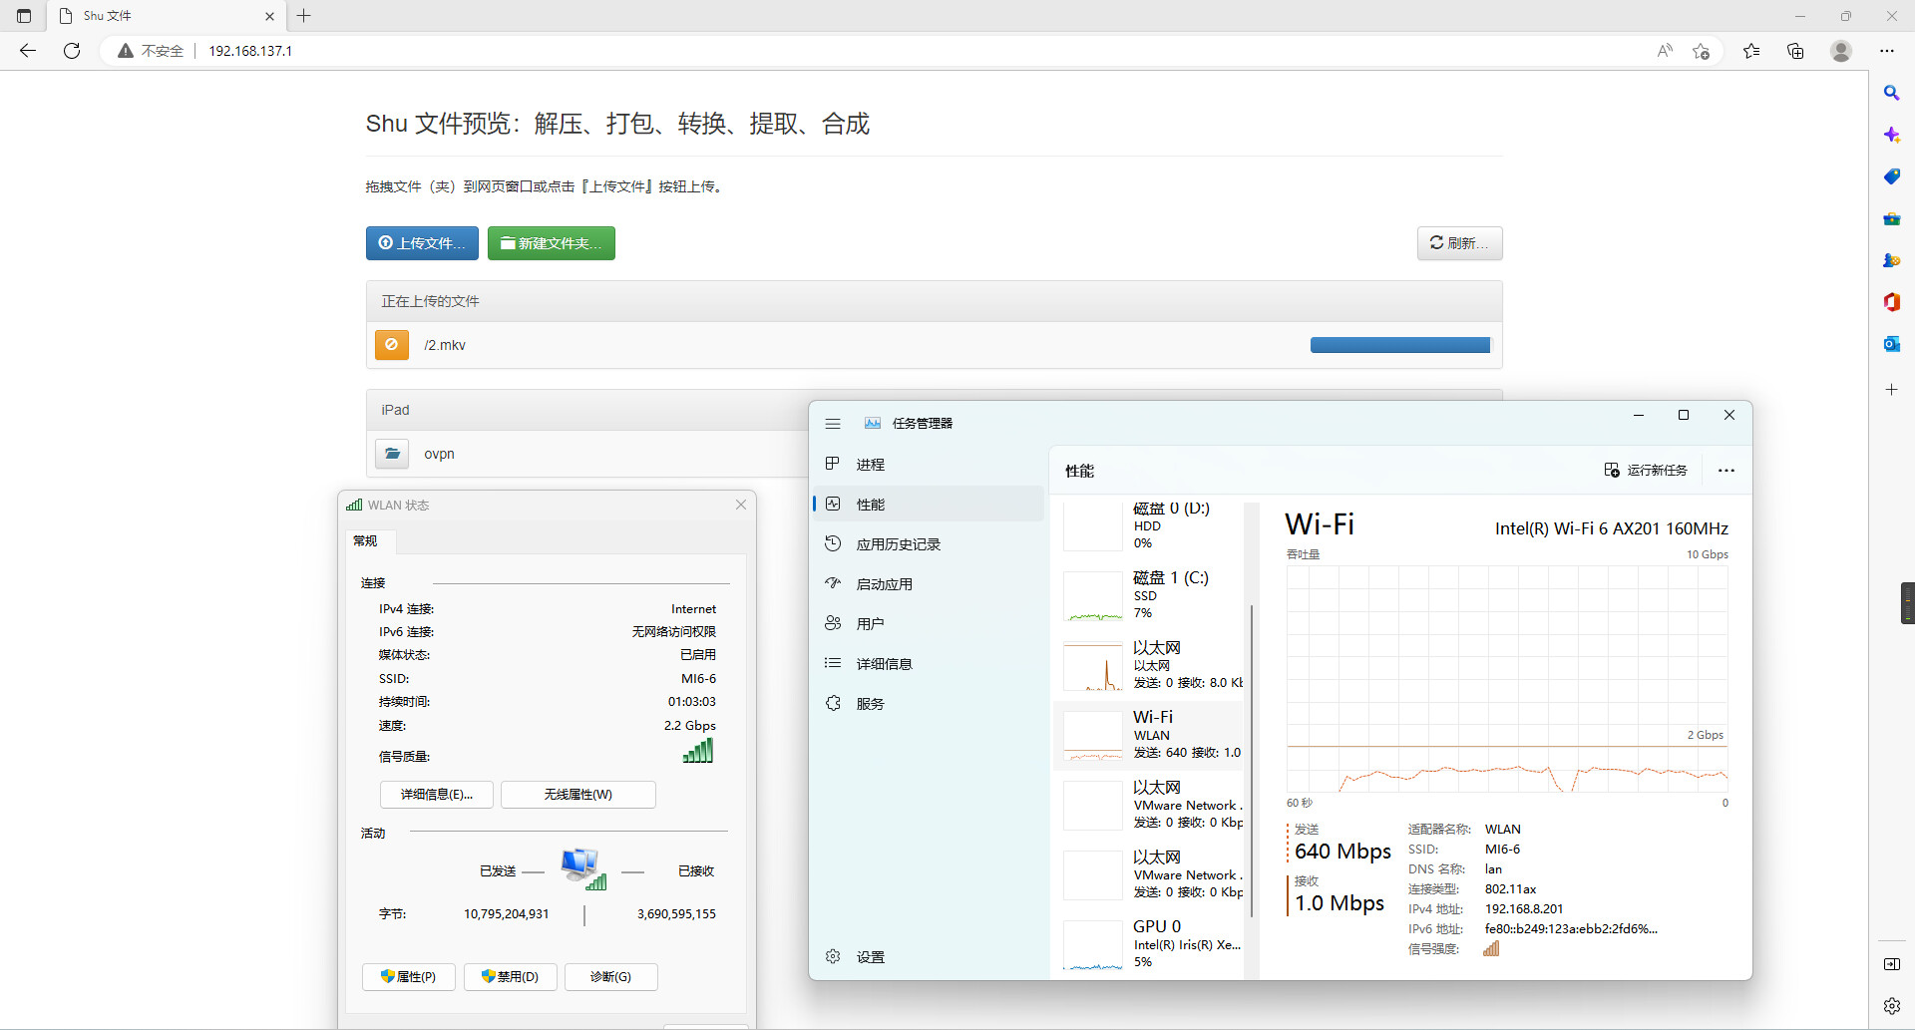The width and height of the screenshot is (1915, 1030).
Task: Select Disk 1 (C:) SSD performance item
Action: pyautogui.click(x=1148, y=596)
